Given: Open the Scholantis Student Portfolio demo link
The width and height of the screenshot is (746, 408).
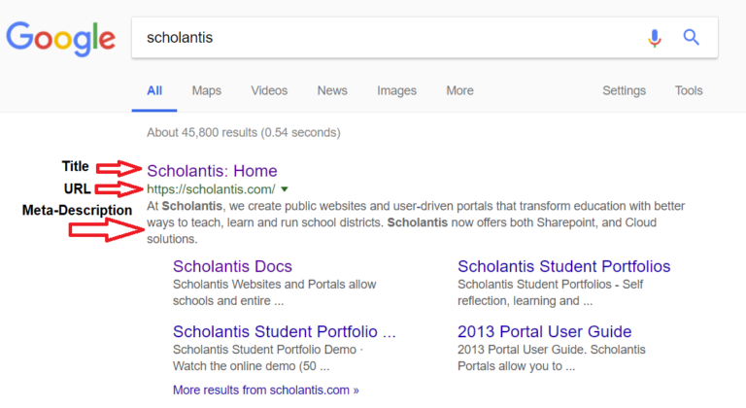Looking at the screenshot, I should tap(284, 331).
